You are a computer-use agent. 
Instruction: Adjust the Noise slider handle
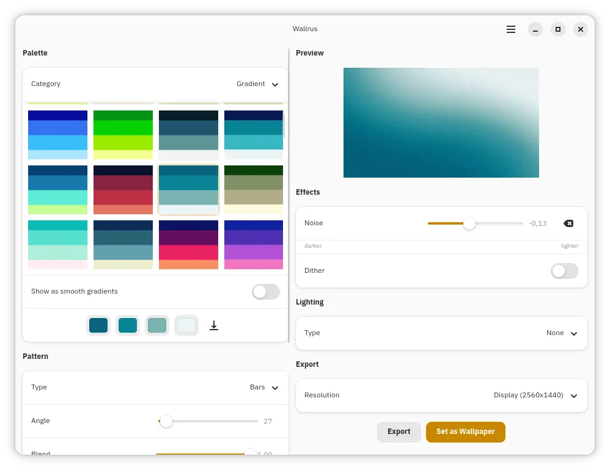click(x=469, y=223)
